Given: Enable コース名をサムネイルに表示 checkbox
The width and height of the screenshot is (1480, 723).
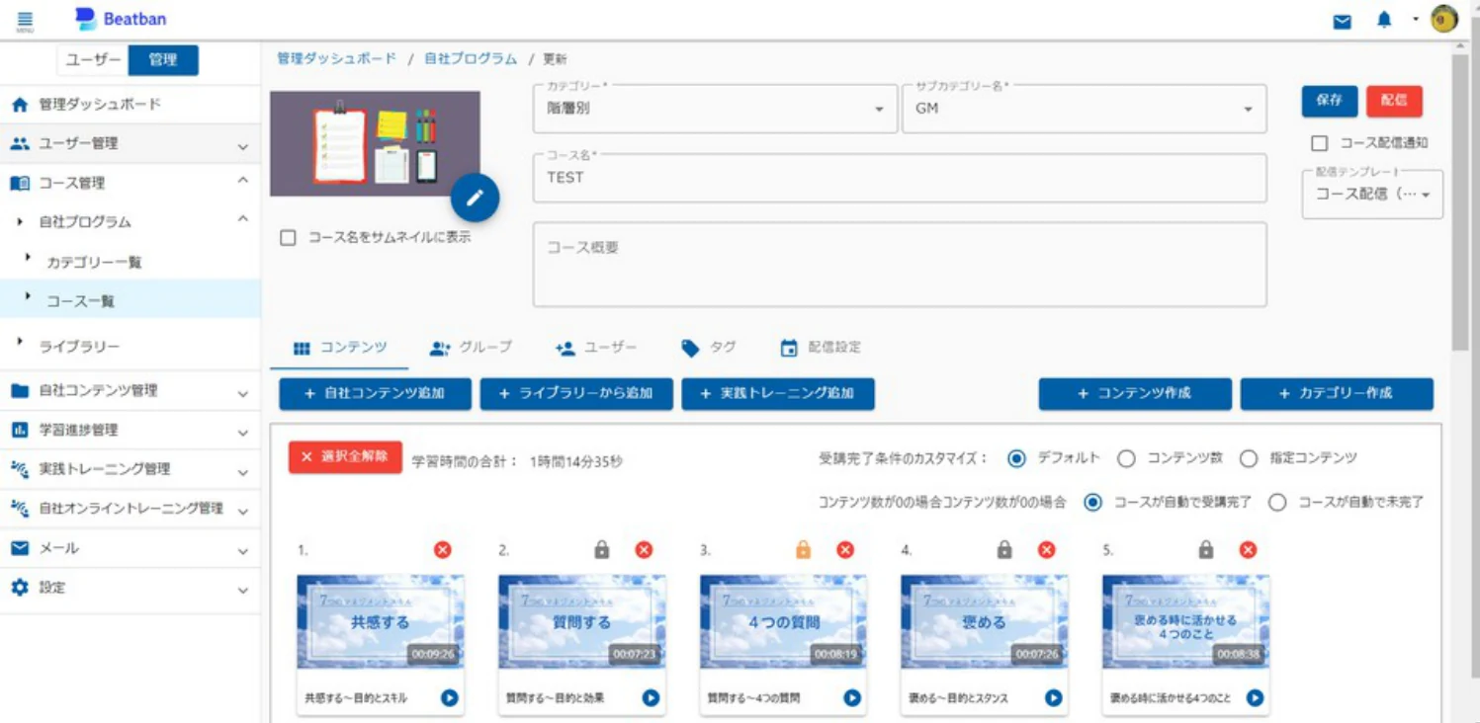Looking at the screenshot, I should [288, 238].
